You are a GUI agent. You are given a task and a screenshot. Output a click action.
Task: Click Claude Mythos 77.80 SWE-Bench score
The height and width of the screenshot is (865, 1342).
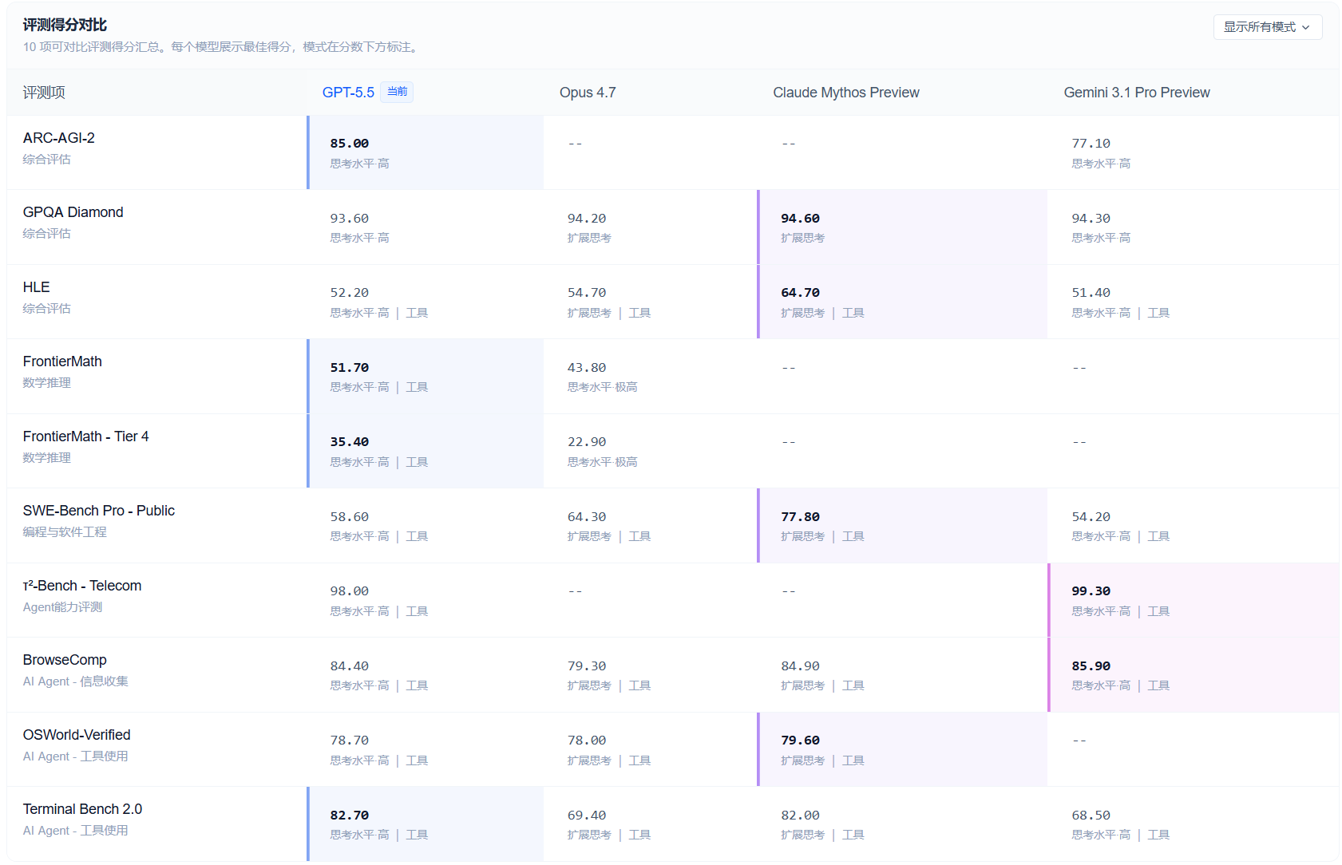click(x=800, y=517)
